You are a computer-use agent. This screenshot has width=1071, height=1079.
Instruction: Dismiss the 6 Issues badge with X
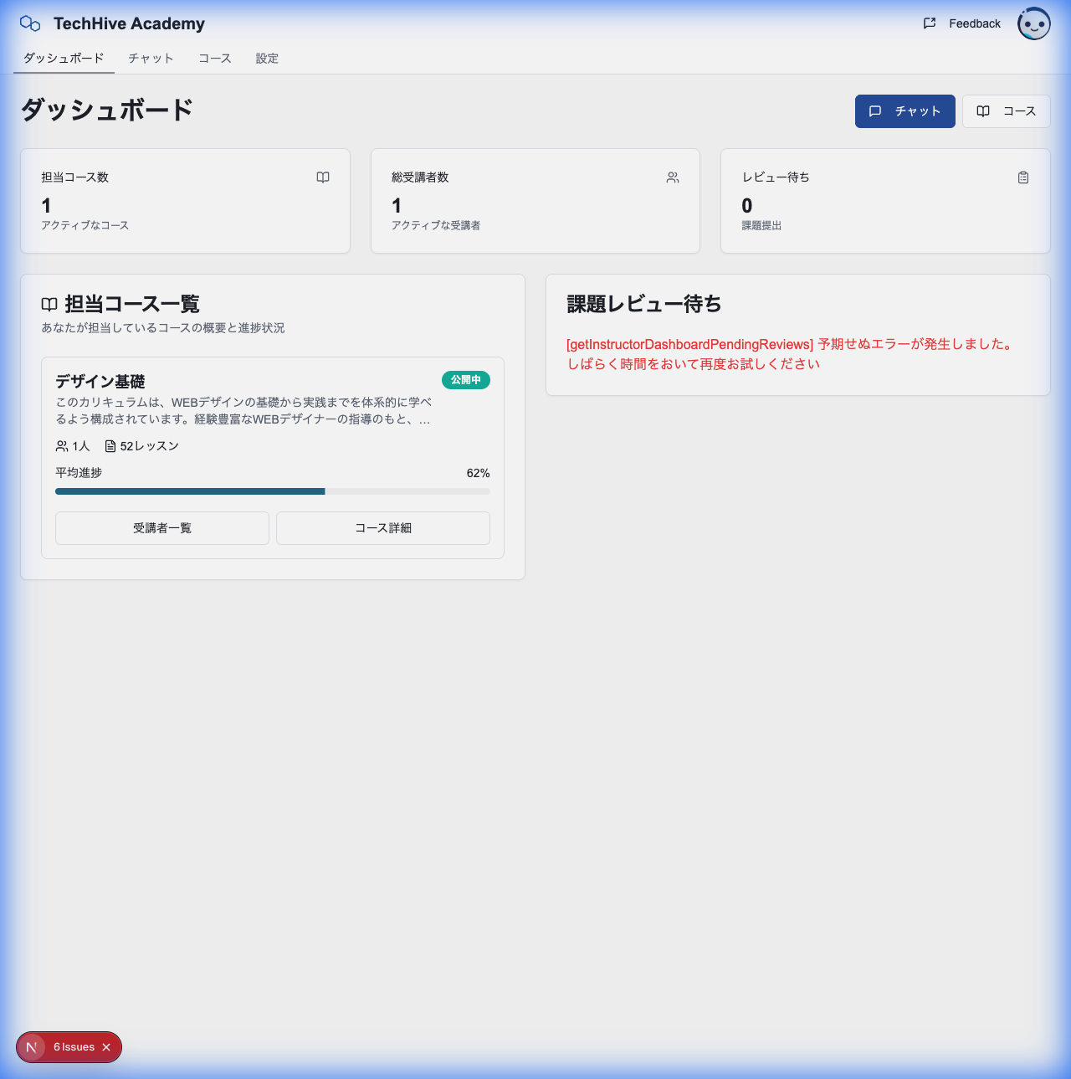tap(106, 1047)
